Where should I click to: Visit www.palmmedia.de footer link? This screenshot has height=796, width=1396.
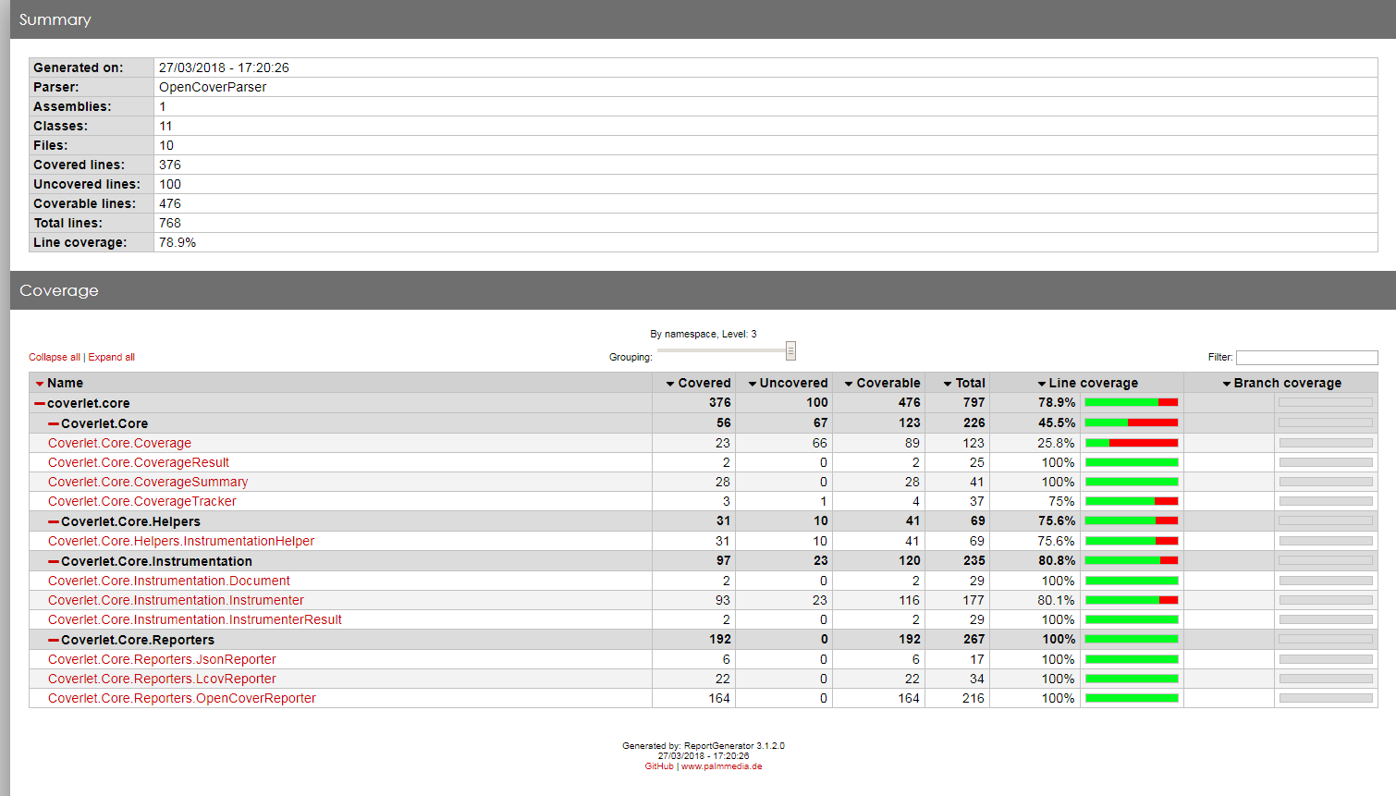coord(722,766)
